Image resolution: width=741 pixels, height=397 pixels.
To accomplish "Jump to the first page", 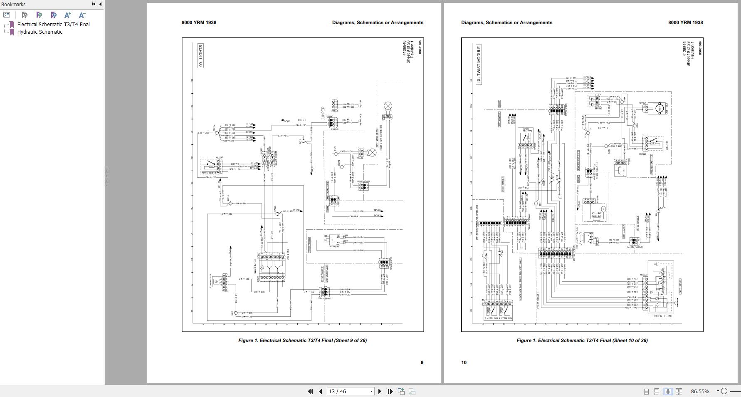I will click(310, 391).
